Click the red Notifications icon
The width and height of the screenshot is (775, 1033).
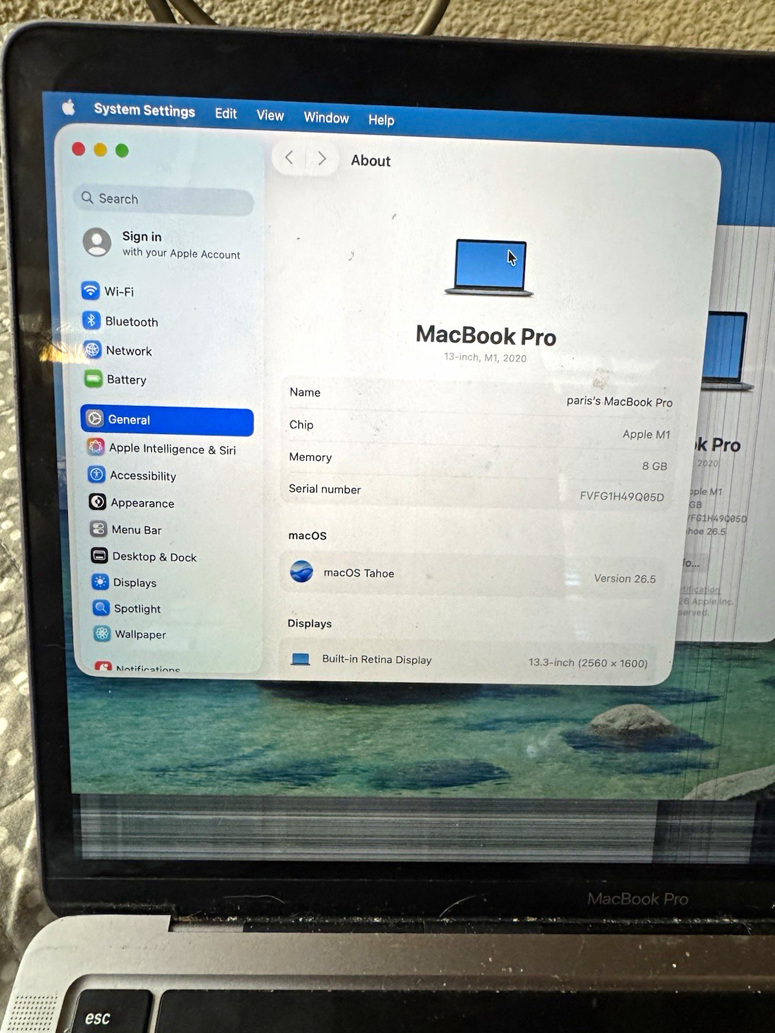pos(103,666)
